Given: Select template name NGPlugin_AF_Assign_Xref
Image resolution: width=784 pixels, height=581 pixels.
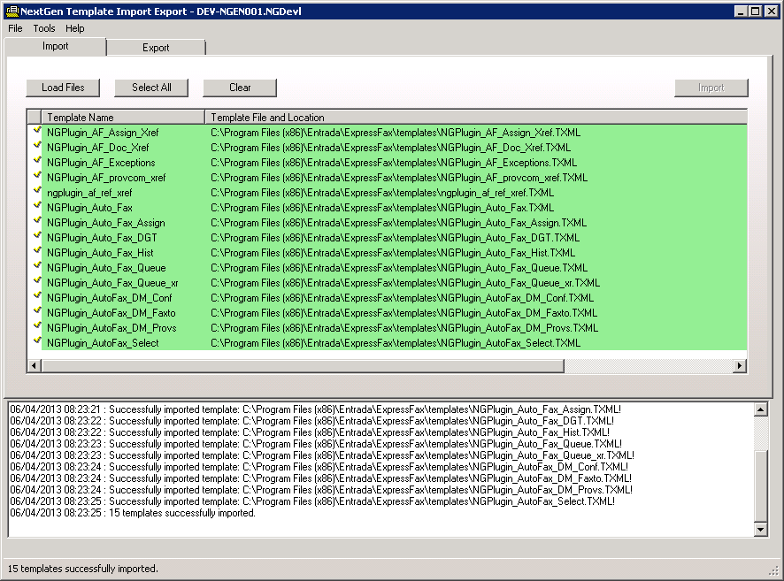Looking at the screenshot, I should click(x=103, y=133).
